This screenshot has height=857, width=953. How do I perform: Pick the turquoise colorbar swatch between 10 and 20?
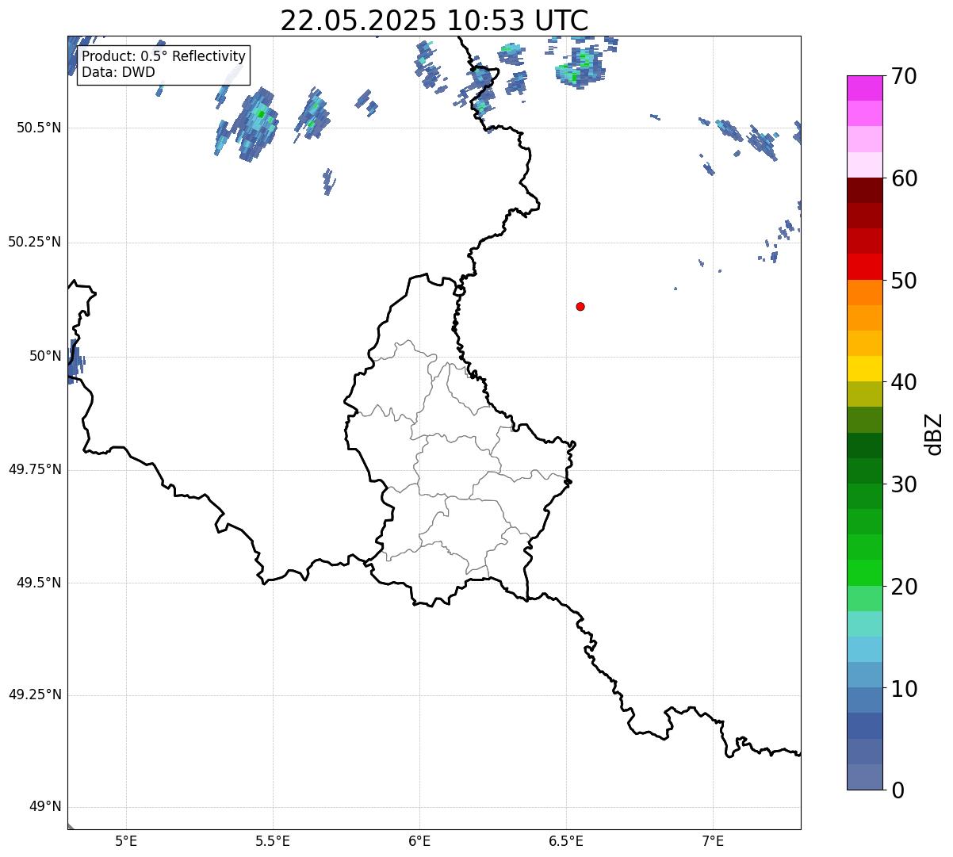(x=864, y=624)
